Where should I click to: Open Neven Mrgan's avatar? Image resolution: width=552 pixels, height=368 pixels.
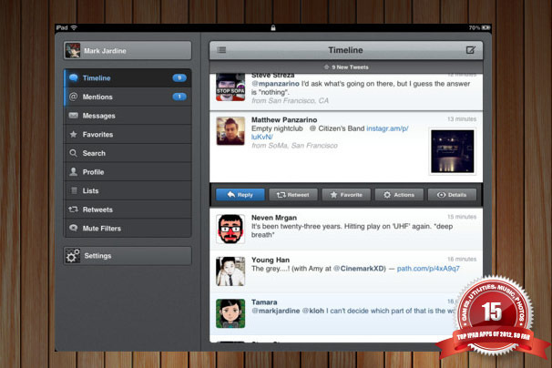[230, 229]
